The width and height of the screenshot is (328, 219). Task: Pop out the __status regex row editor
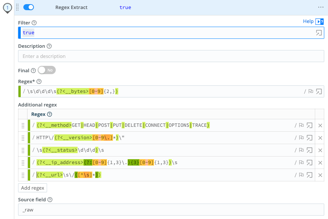[x=310, y=150]
